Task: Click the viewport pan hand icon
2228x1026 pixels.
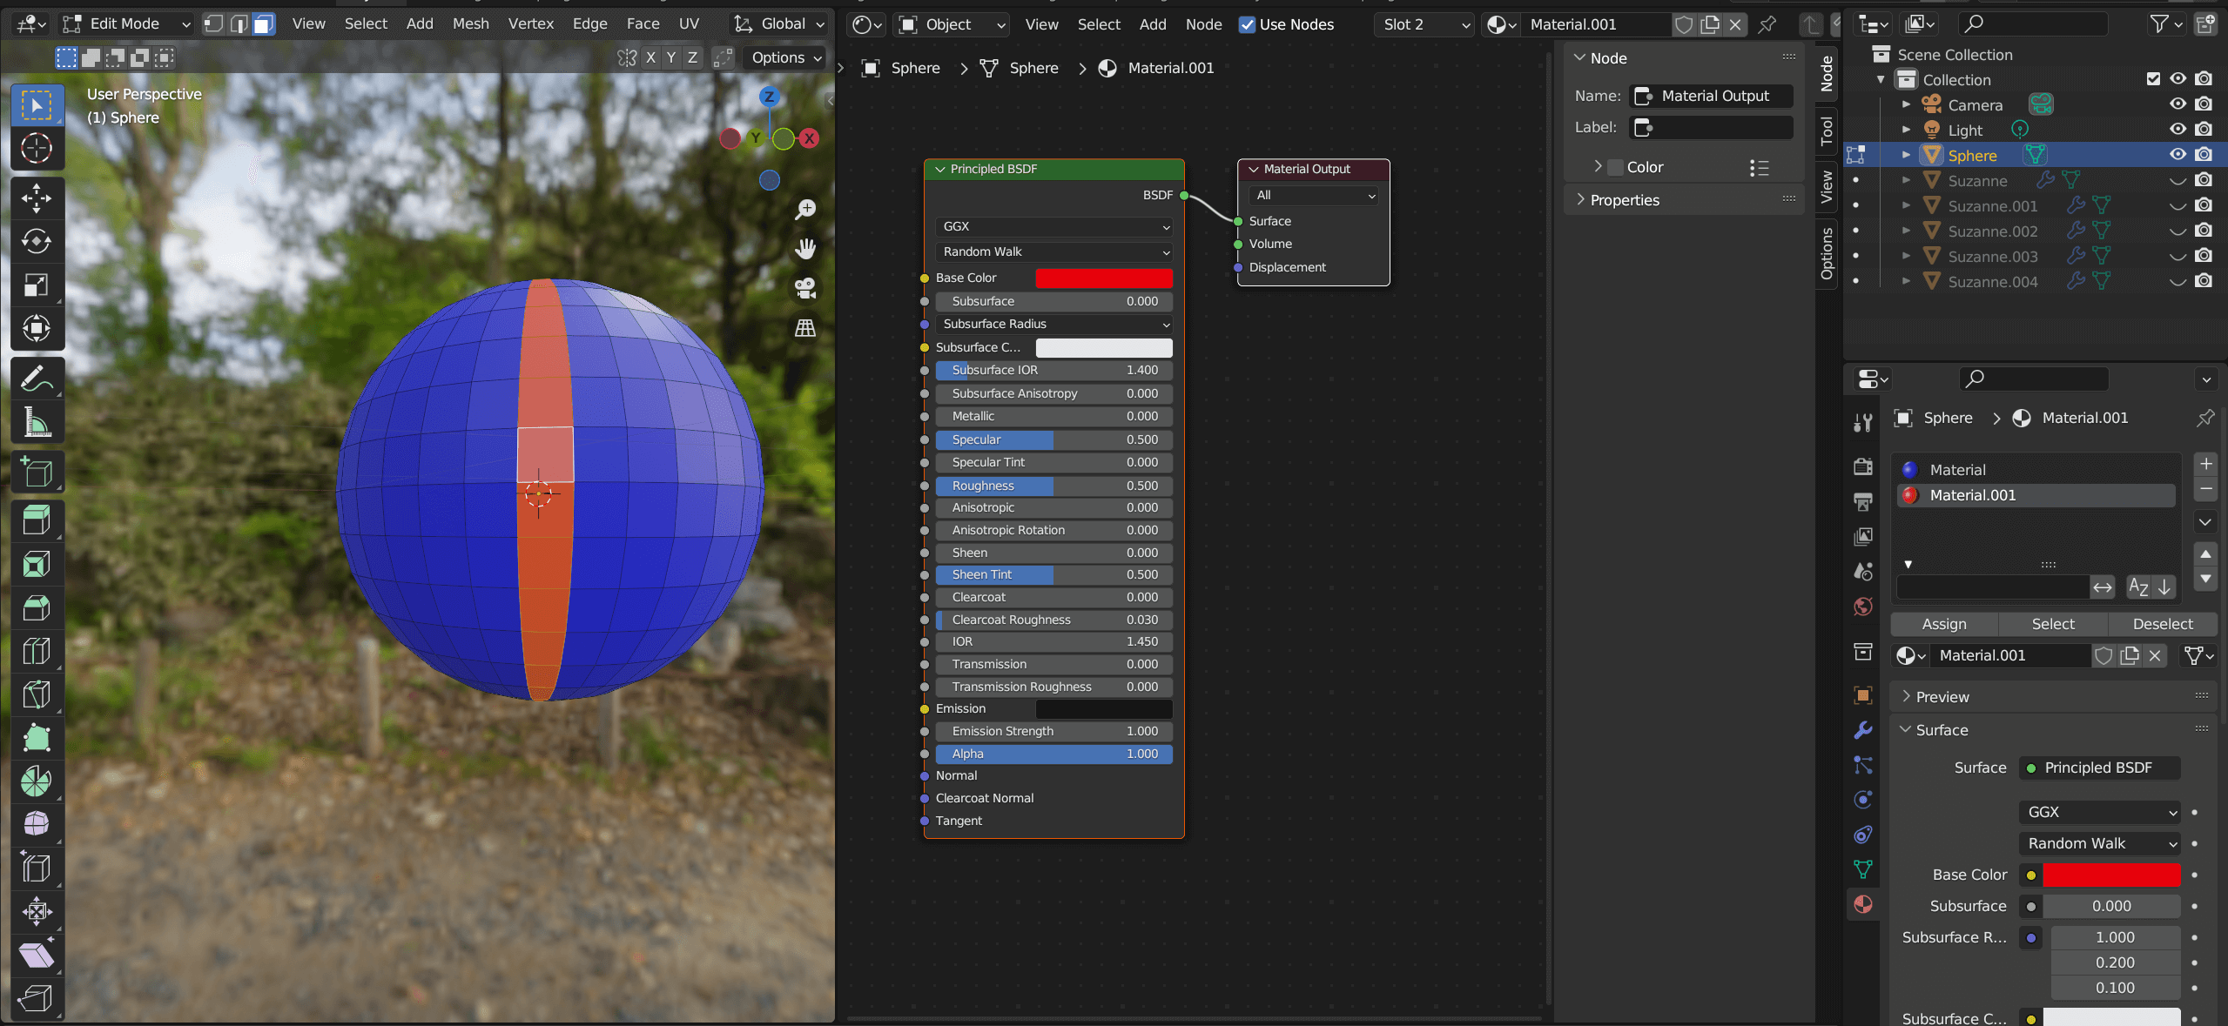Action: click(806, 249)
